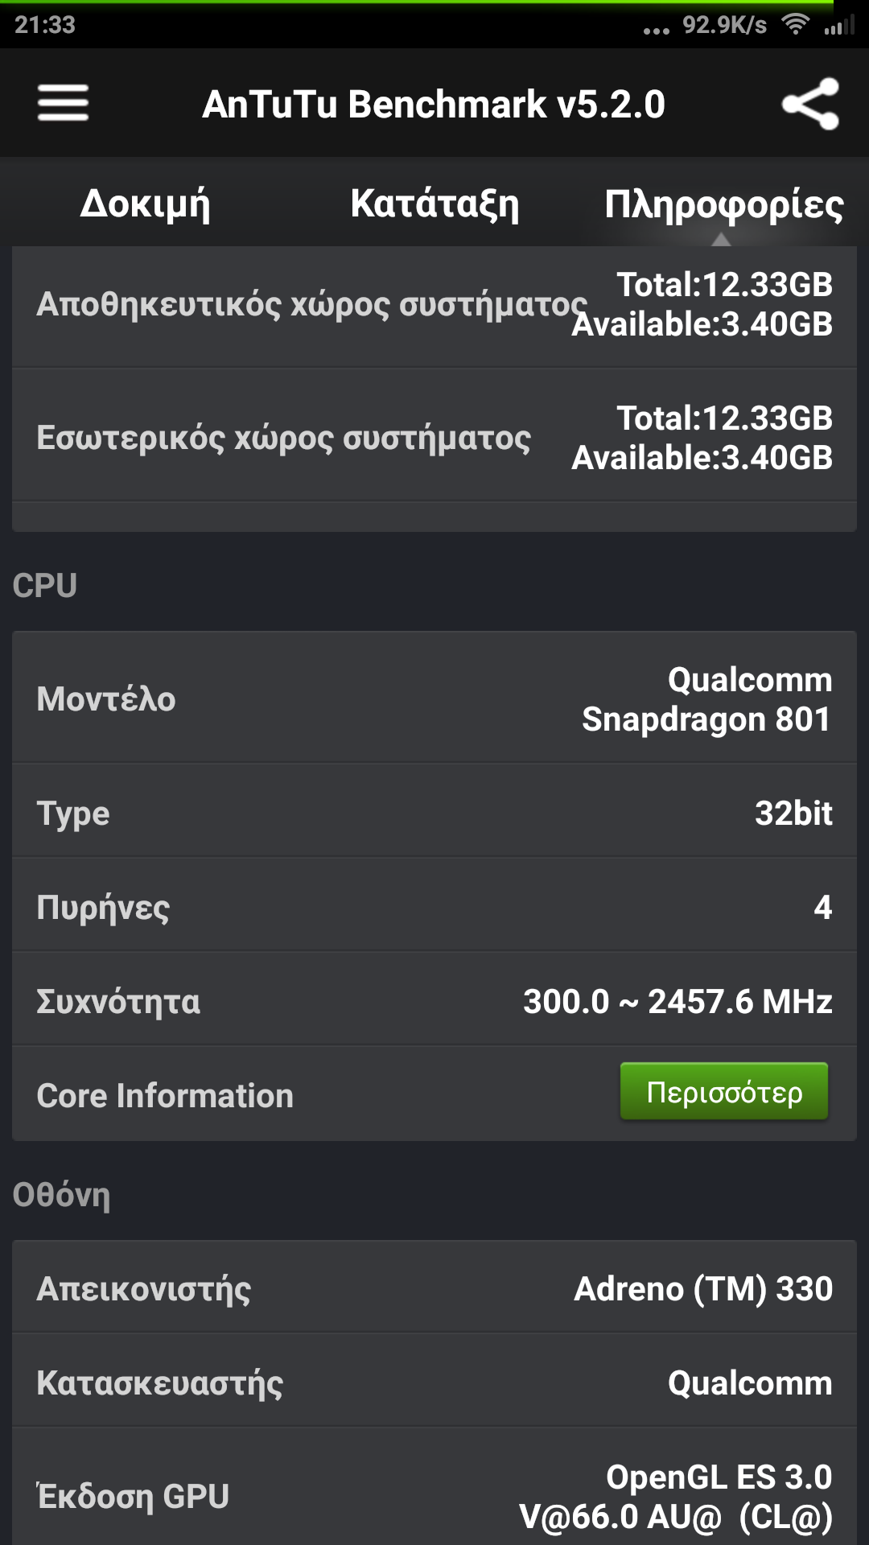This screenshot has height=1545, width=869.
Task: Switch to the Κατάταξη tab
Action: pos(434,204)
